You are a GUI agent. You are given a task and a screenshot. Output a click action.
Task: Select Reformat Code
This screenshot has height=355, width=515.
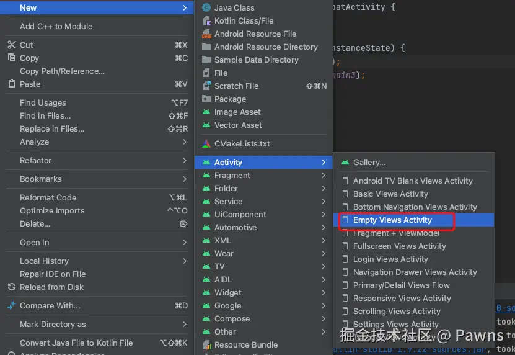point(97,198)
